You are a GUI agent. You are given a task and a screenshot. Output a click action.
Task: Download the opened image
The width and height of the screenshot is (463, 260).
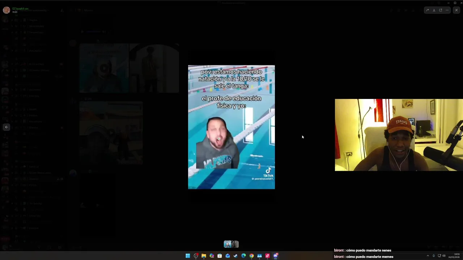coord(434,10)
